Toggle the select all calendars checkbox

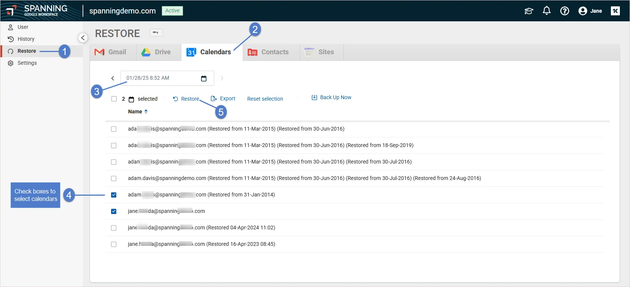click(114, 99)
